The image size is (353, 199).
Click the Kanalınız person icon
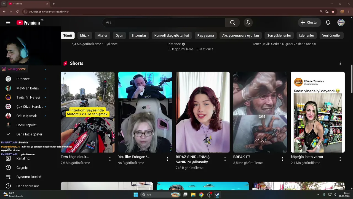[8, 158]
